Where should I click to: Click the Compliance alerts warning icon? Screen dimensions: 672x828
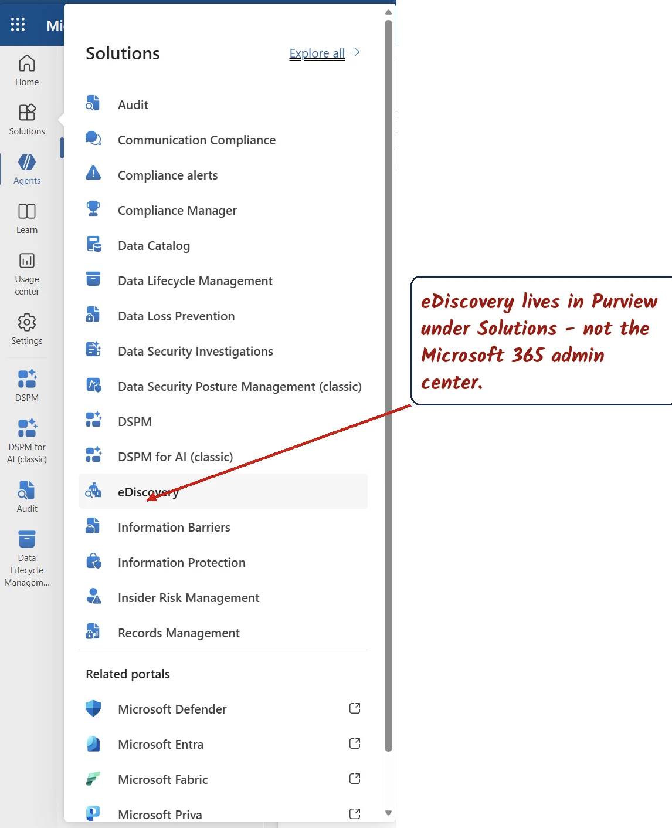pos(93,174)
